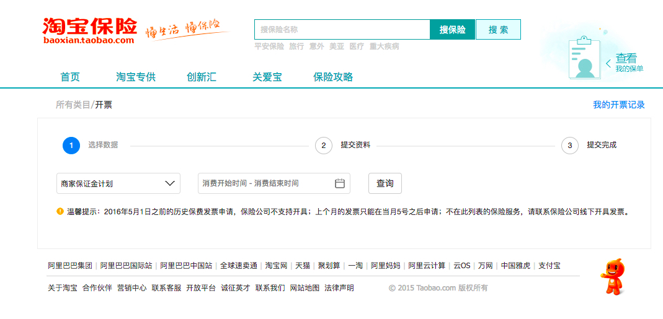Click the orange warning icon before 温馨提示

click(x=60, y=211)
